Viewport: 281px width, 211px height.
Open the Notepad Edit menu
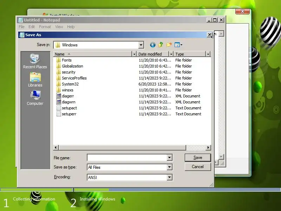32,27
